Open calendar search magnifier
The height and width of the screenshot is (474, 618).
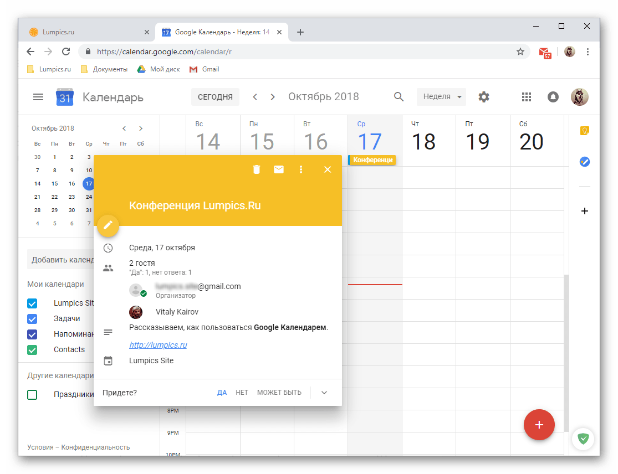point(399,97)
